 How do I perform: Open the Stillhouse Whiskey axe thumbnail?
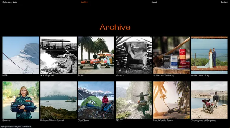pos(172,55)
